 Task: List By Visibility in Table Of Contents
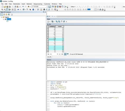pyautogui.click(x=6, y=15)
